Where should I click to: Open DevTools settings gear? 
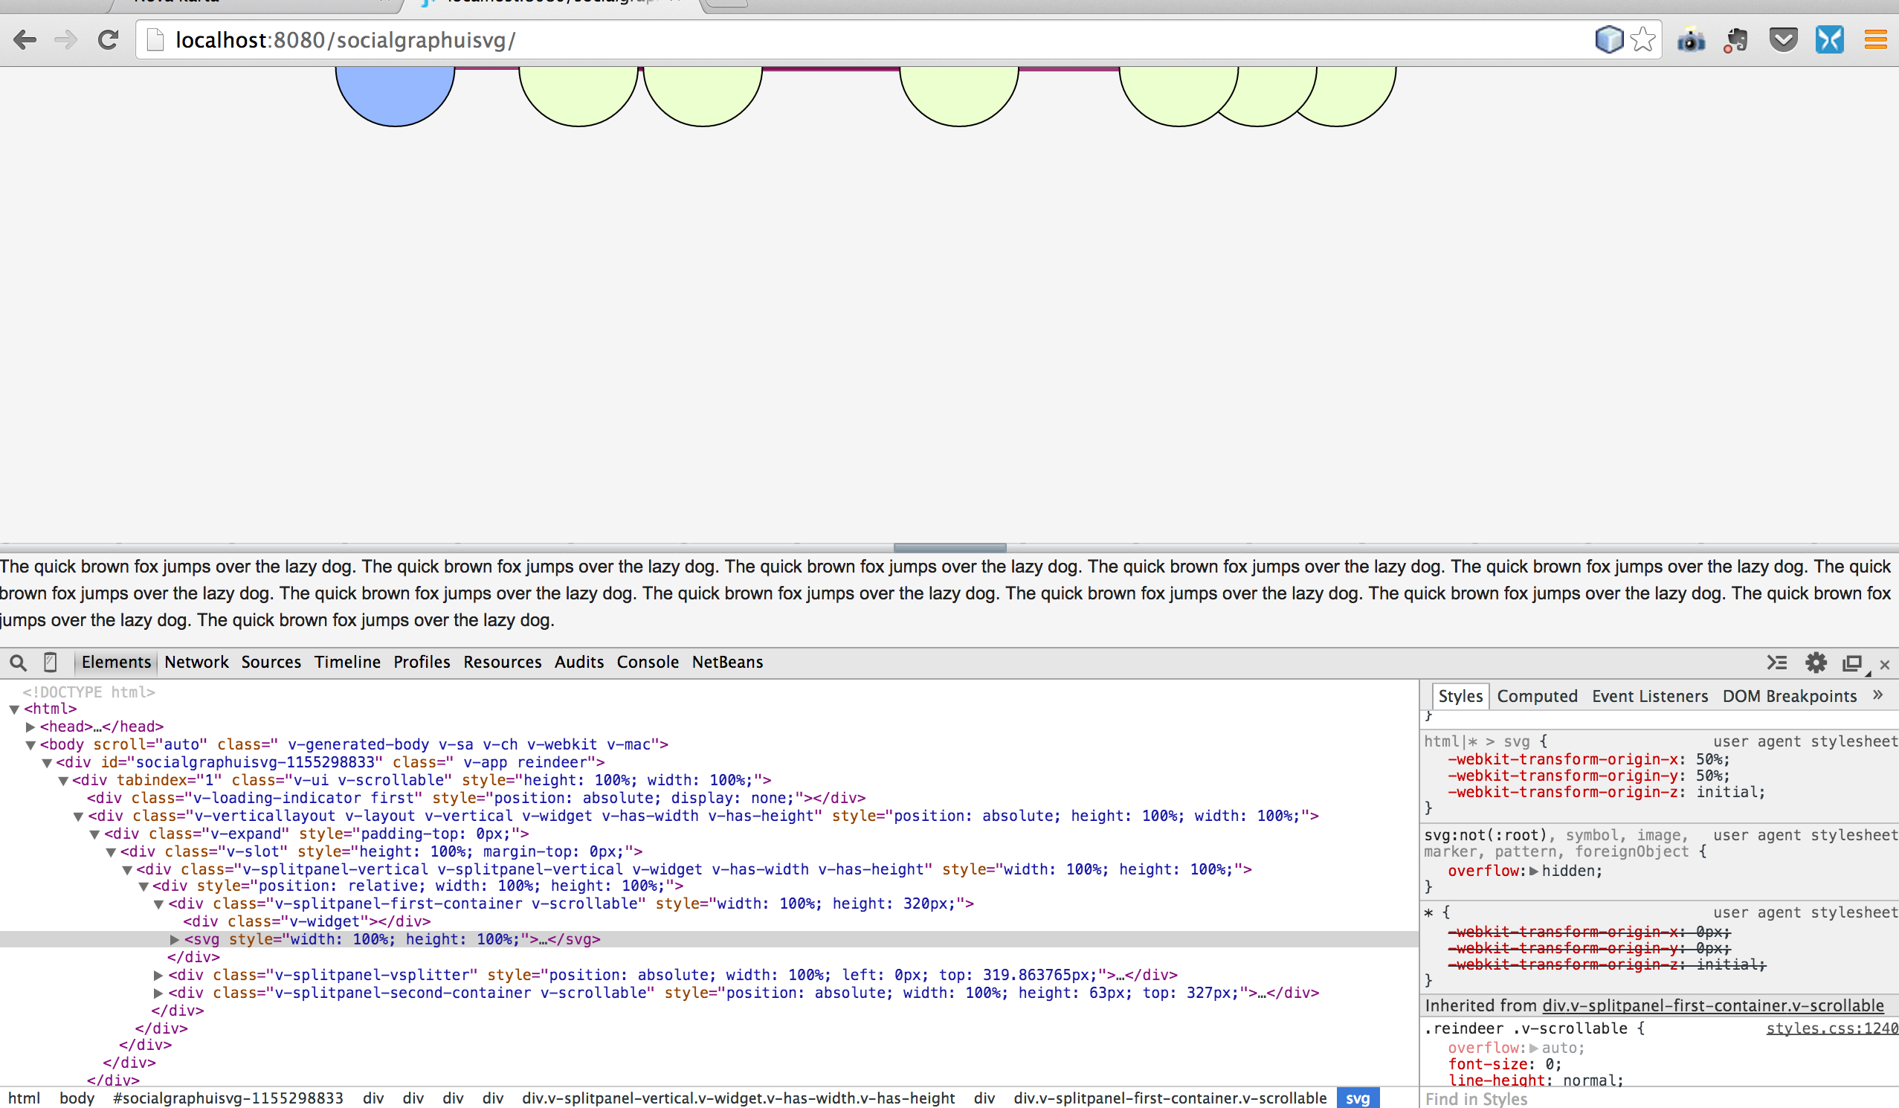(1816, 663)
